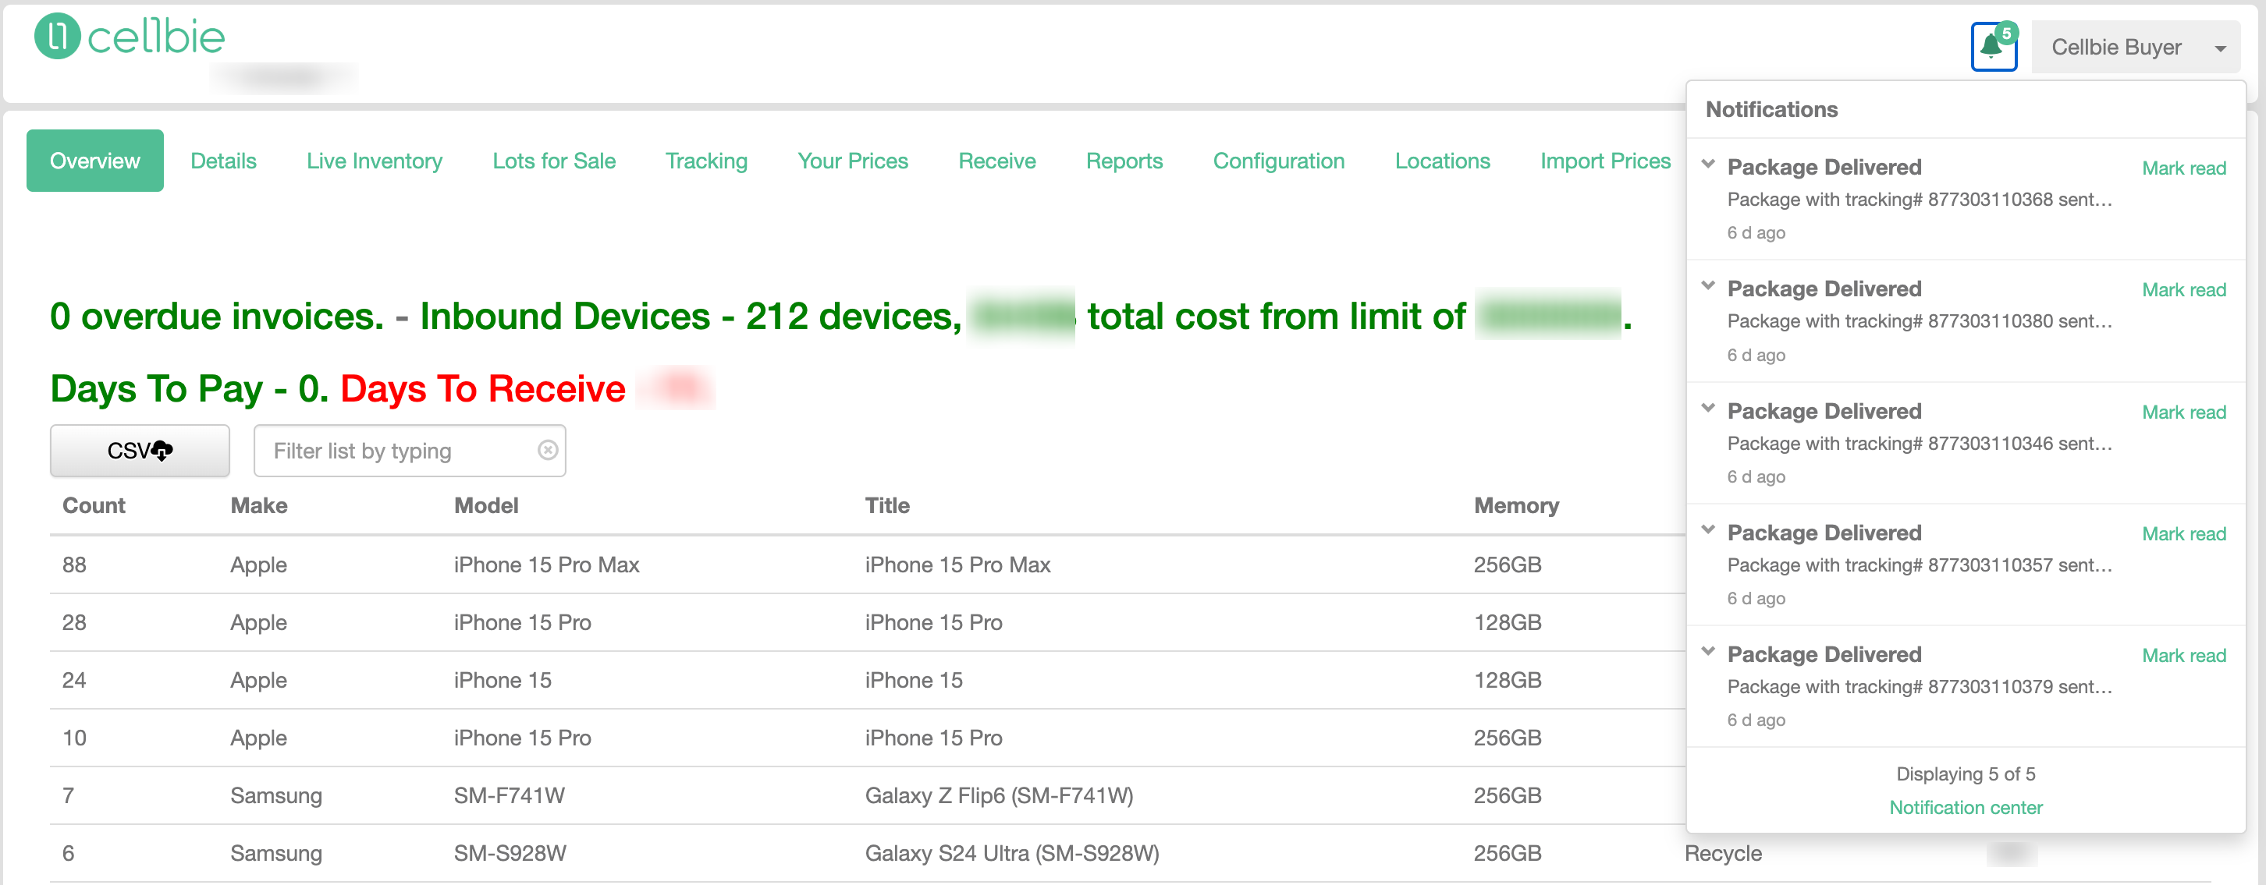Switch to the Locations tab
Image resolution: width=2266 pixels, height=885 pixels.
coord(1442,161)
